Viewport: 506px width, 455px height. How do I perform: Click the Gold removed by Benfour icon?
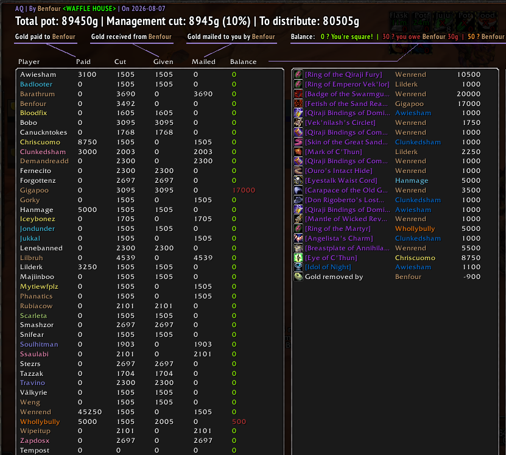(x=298, y=277)
